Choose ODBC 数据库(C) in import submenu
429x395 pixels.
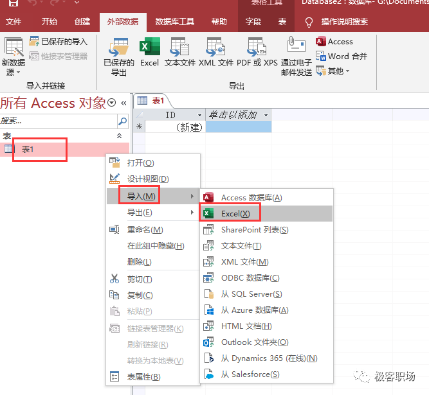266,278
